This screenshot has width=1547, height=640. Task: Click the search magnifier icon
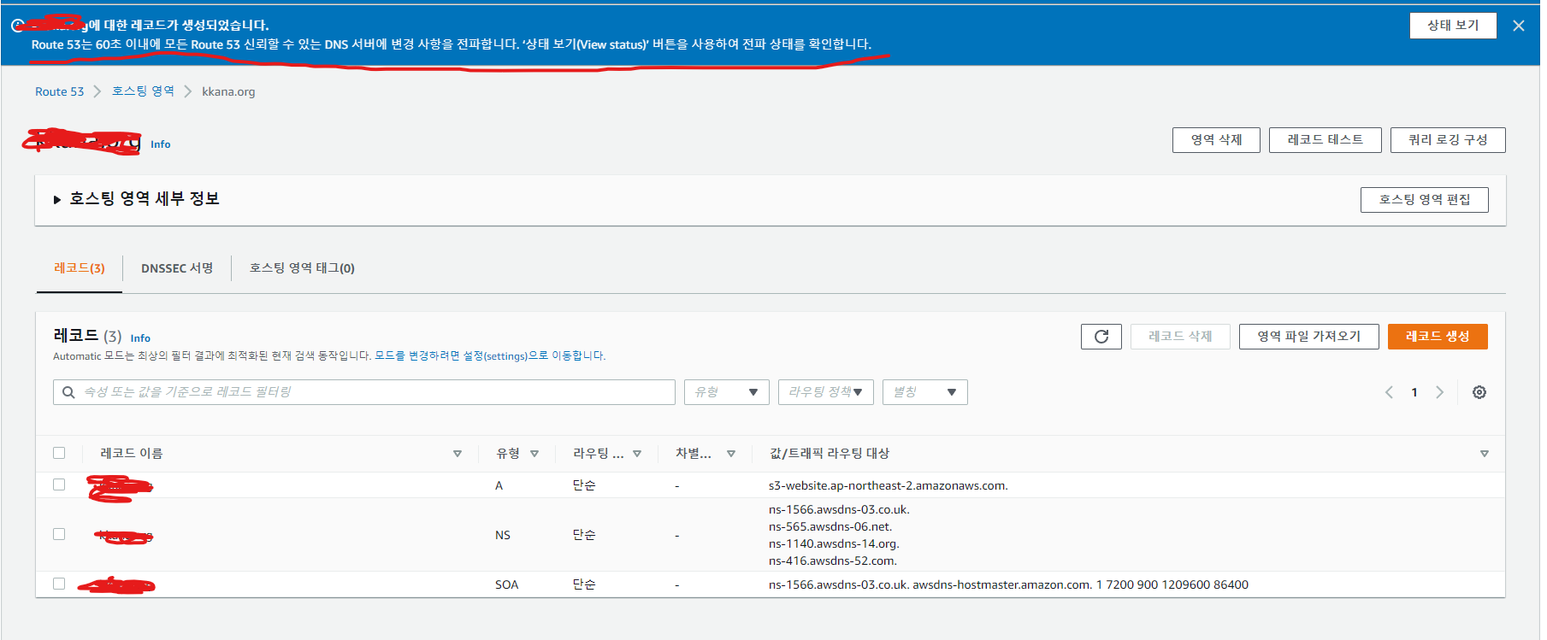pos(68,392)
